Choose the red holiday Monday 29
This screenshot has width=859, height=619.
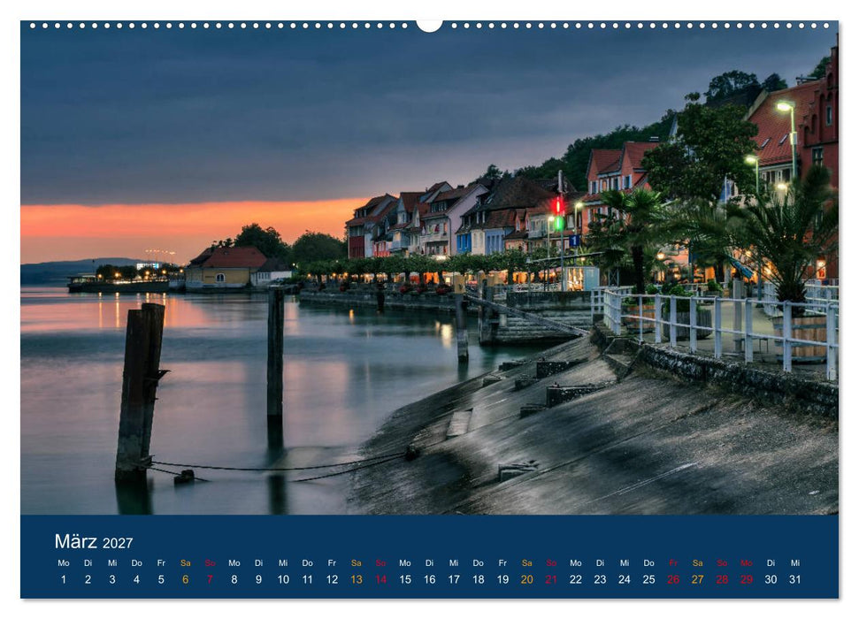(x=746, y=579)
